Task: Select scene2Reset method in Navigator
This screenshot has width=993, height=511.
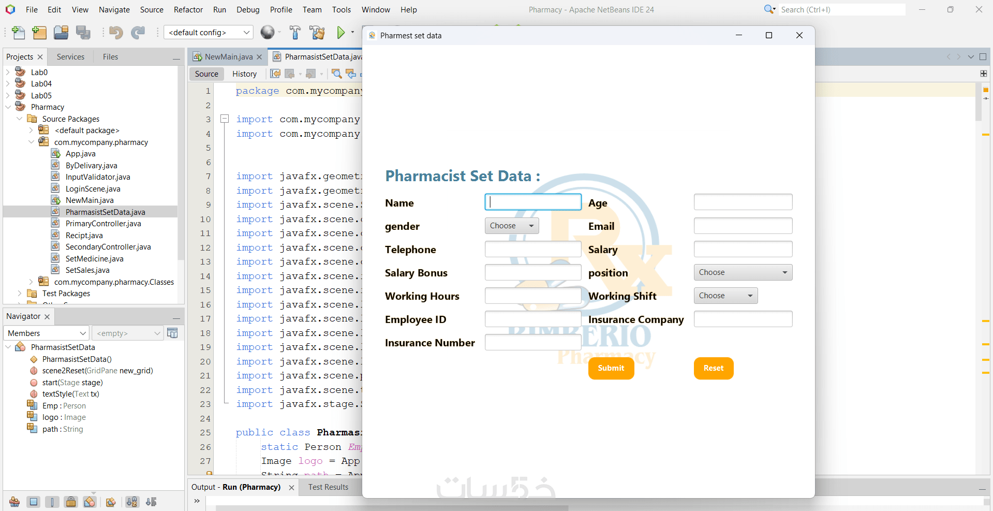Action: pyautogui.click(x=97, y=371)
